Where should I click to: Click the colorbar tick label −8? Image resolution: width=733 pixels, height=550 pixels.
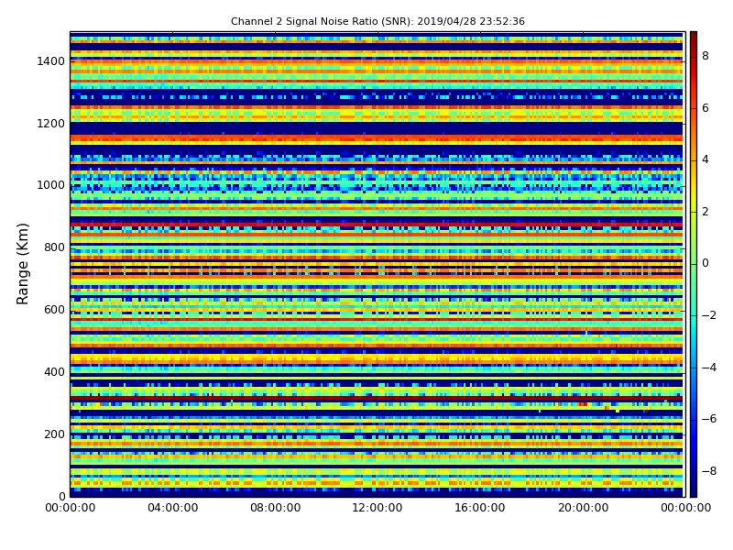tap(709, 471)
